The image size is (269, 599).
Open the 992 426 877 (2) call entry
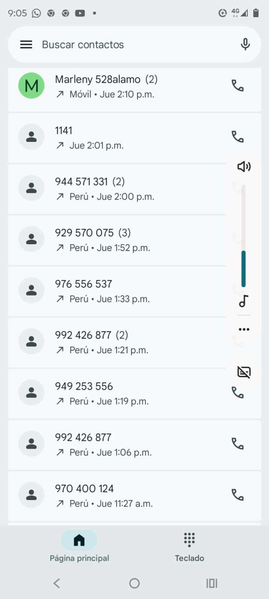click(112, 342)
